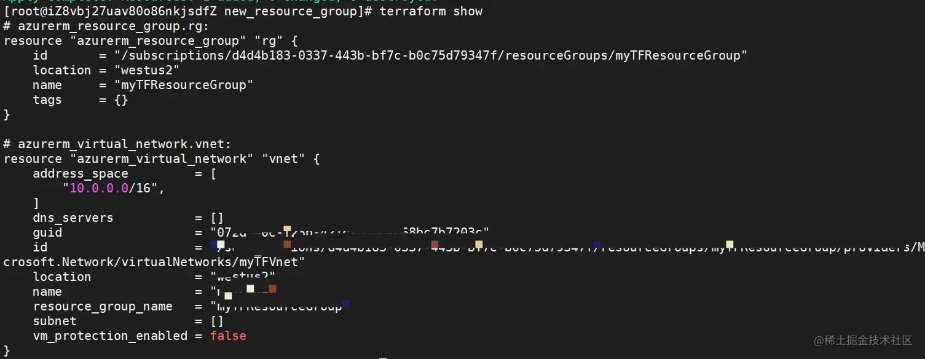This screenshot has width=925, height=359.
Task: Click the resource_group_name key
Action: pyautogui.click(x=103, y=306)
